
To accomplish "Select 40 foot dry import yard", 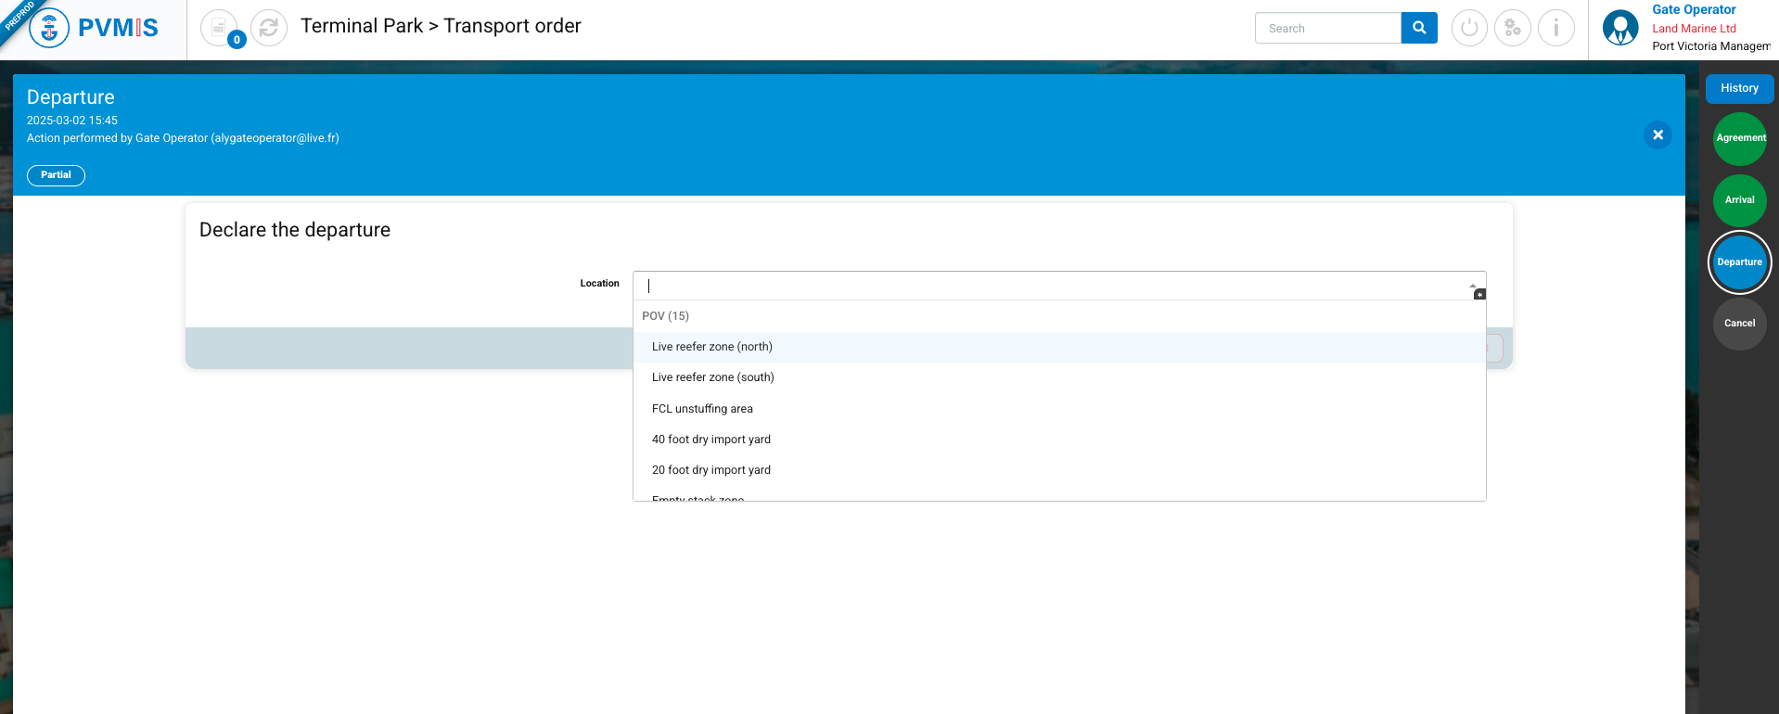I will point(711,440).
